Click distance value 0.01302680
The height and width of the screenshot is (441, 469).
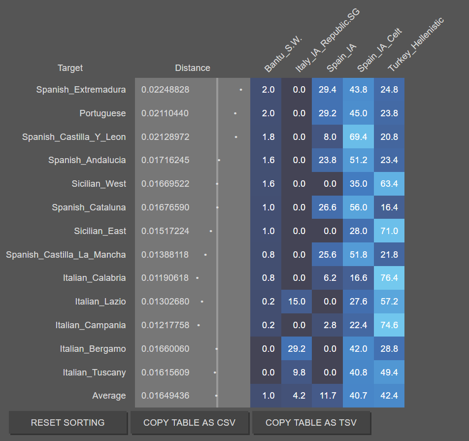click(x=166, y=301)
